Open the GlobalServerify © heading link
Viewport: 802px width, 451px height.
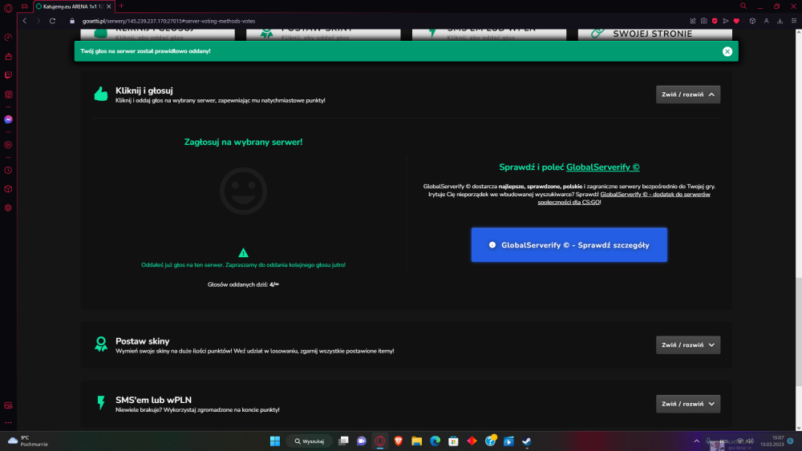point(602,167)
